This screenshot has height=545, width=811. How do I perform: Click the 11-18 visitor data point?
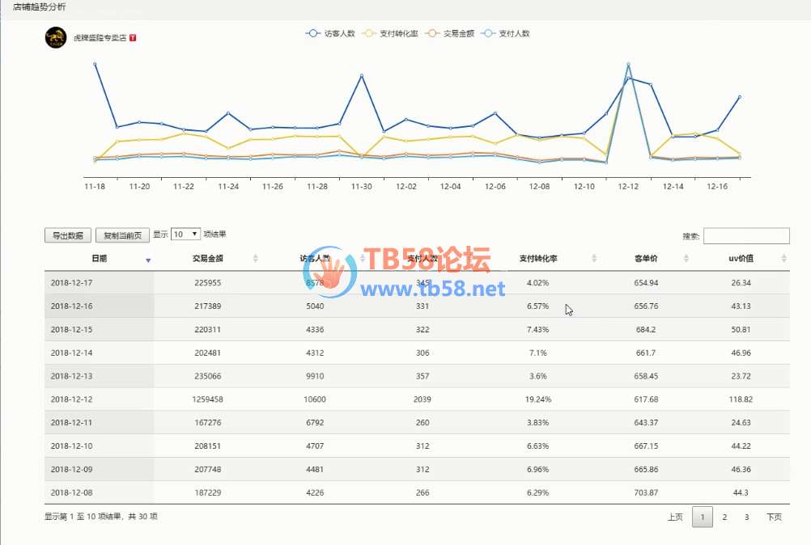[x=95, y=64]
